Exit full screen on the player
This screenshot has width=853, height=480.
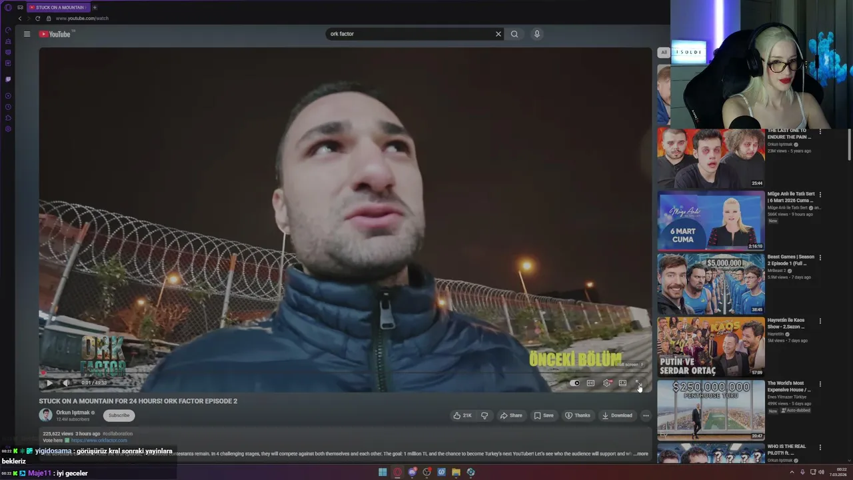[638, 383]
